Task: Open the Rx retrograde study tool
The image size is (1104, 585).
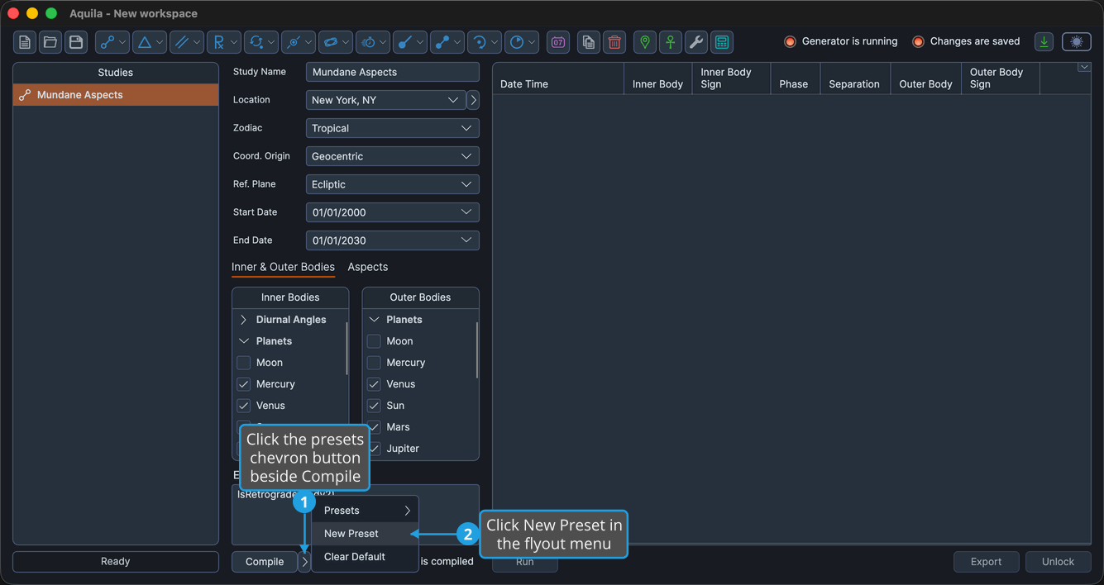Action: pos(224,42)
